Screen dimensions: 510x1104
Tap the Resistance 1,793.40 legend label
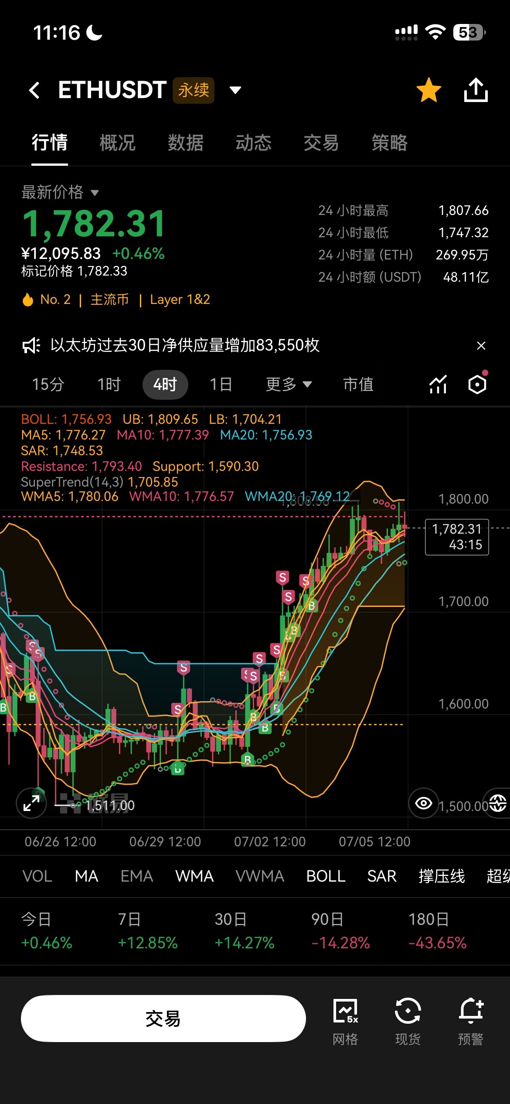point(82,467)
